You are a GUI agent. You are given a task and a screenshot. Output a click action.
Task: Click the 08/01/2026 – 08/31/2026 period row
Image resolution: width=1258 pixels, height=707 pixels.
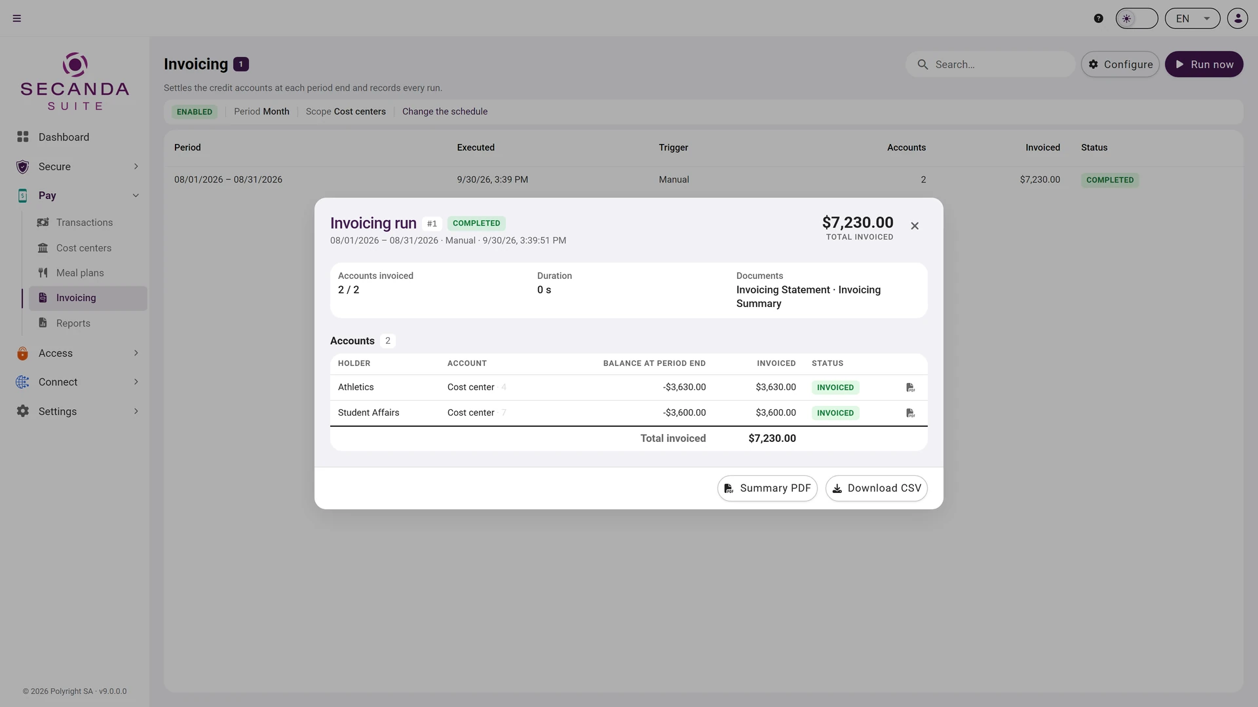(x=703, y=179)
